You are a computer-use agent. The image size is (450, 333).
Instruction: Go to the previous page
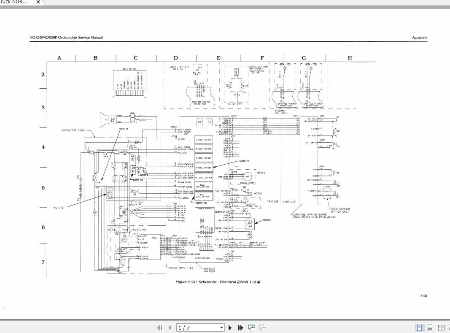[169, 328]
